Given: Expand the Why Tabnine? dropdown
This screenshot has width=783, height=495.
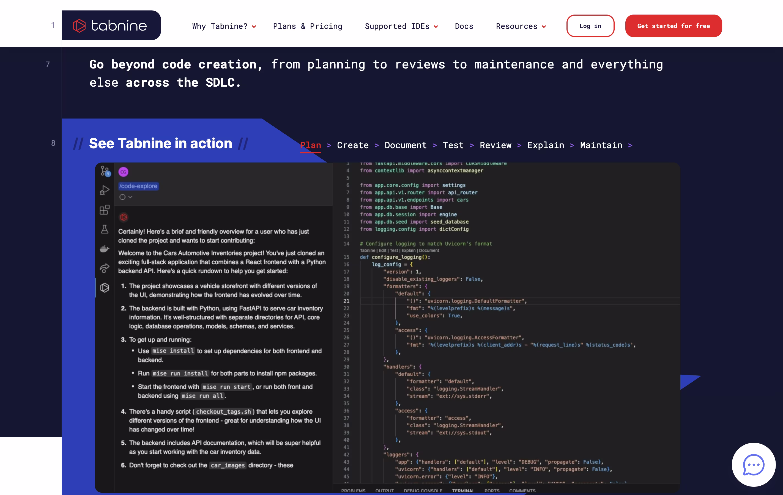Looking at the screenshot, I should [224, 26].
